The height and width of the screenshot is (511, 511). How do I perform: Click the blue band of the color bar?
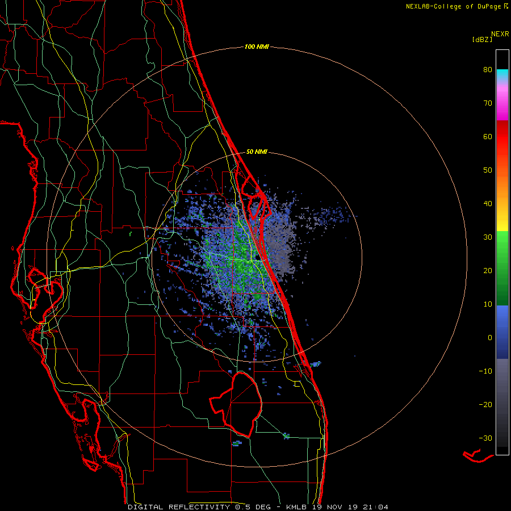tap(502, 332)
